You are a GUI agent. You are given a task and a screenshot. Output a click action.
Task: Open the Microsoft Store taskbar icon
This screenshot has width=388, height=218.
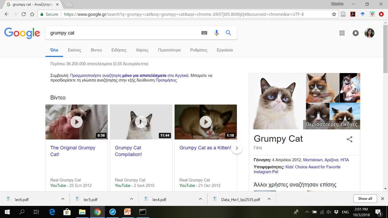tap(67, 212)
